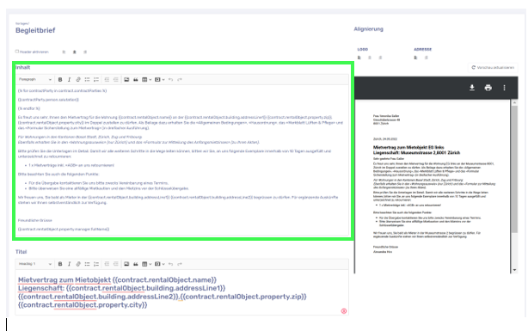The image size is (528, 331).
Task: Open the Heading 1 style dropdown in Titel
Action: point(35,264)
